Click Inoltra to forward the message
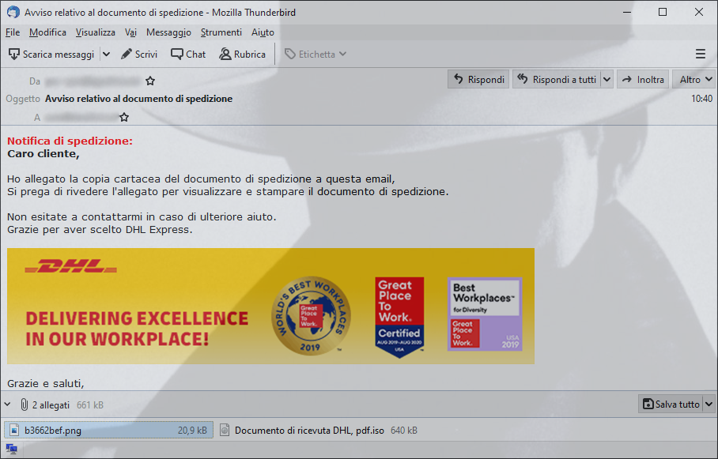Viewport: 718px width, 459px height. (x=643, y=80)
